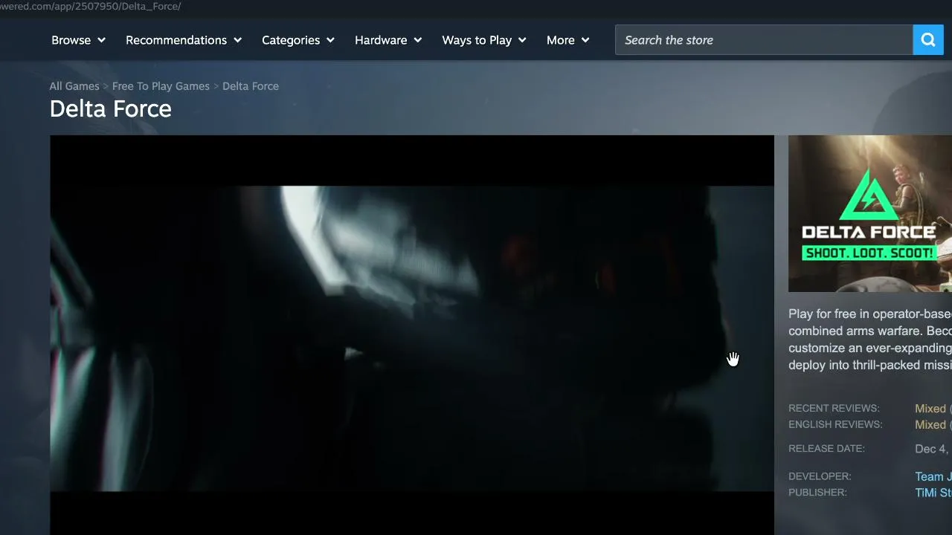This screenshot has width=952, height=535.
Task: Expand the Categories dropdown chevron
Action: click(x=330, y=40)
